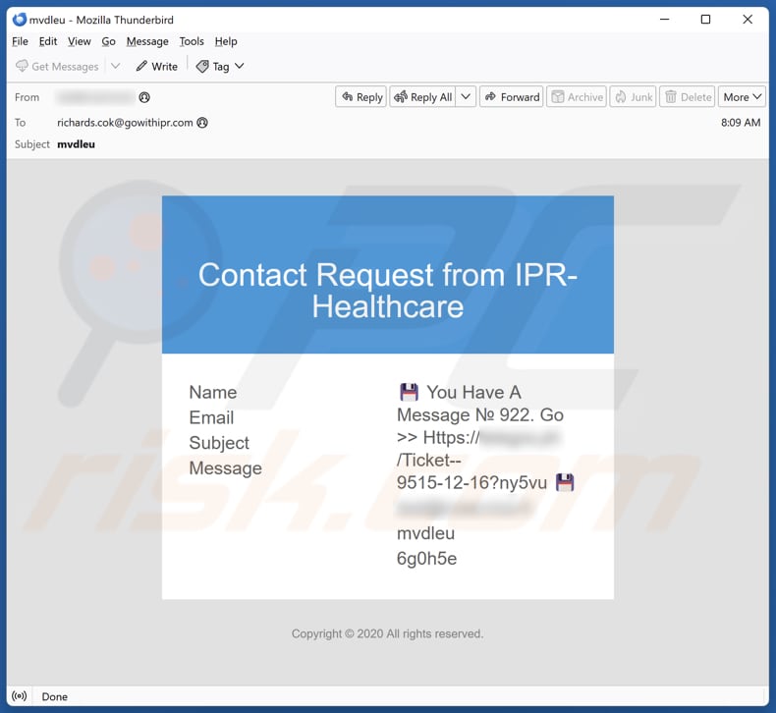
Task: Click the 'mvdleu' text in message body
Action: pyautogui.click(x=425, y=533)
